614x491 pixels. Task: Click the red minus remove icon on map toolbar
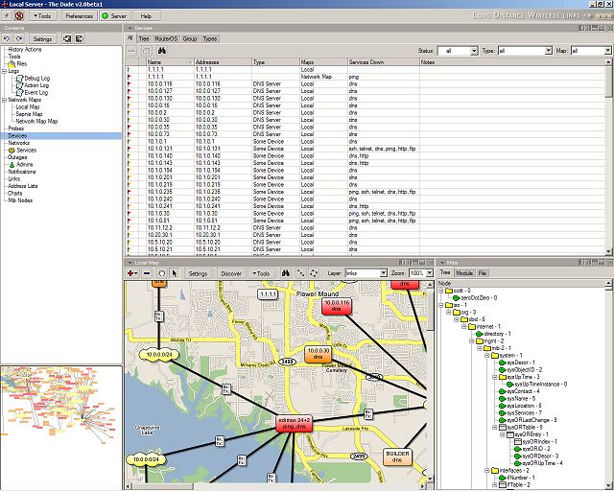tap(146, 273)
